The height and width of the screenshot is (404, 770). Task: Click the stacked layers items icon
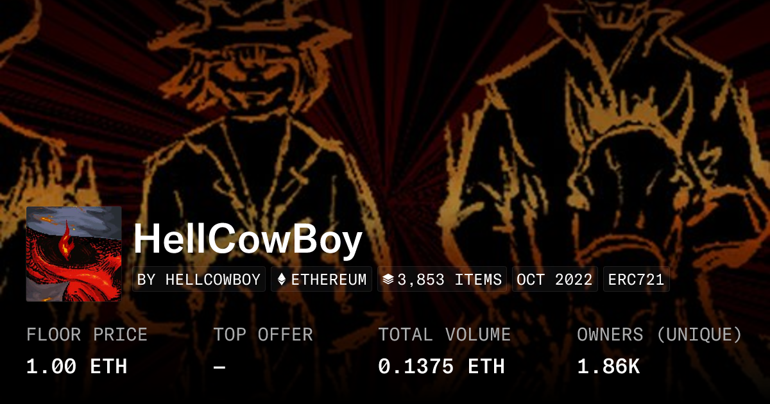(x=388, y=280)
